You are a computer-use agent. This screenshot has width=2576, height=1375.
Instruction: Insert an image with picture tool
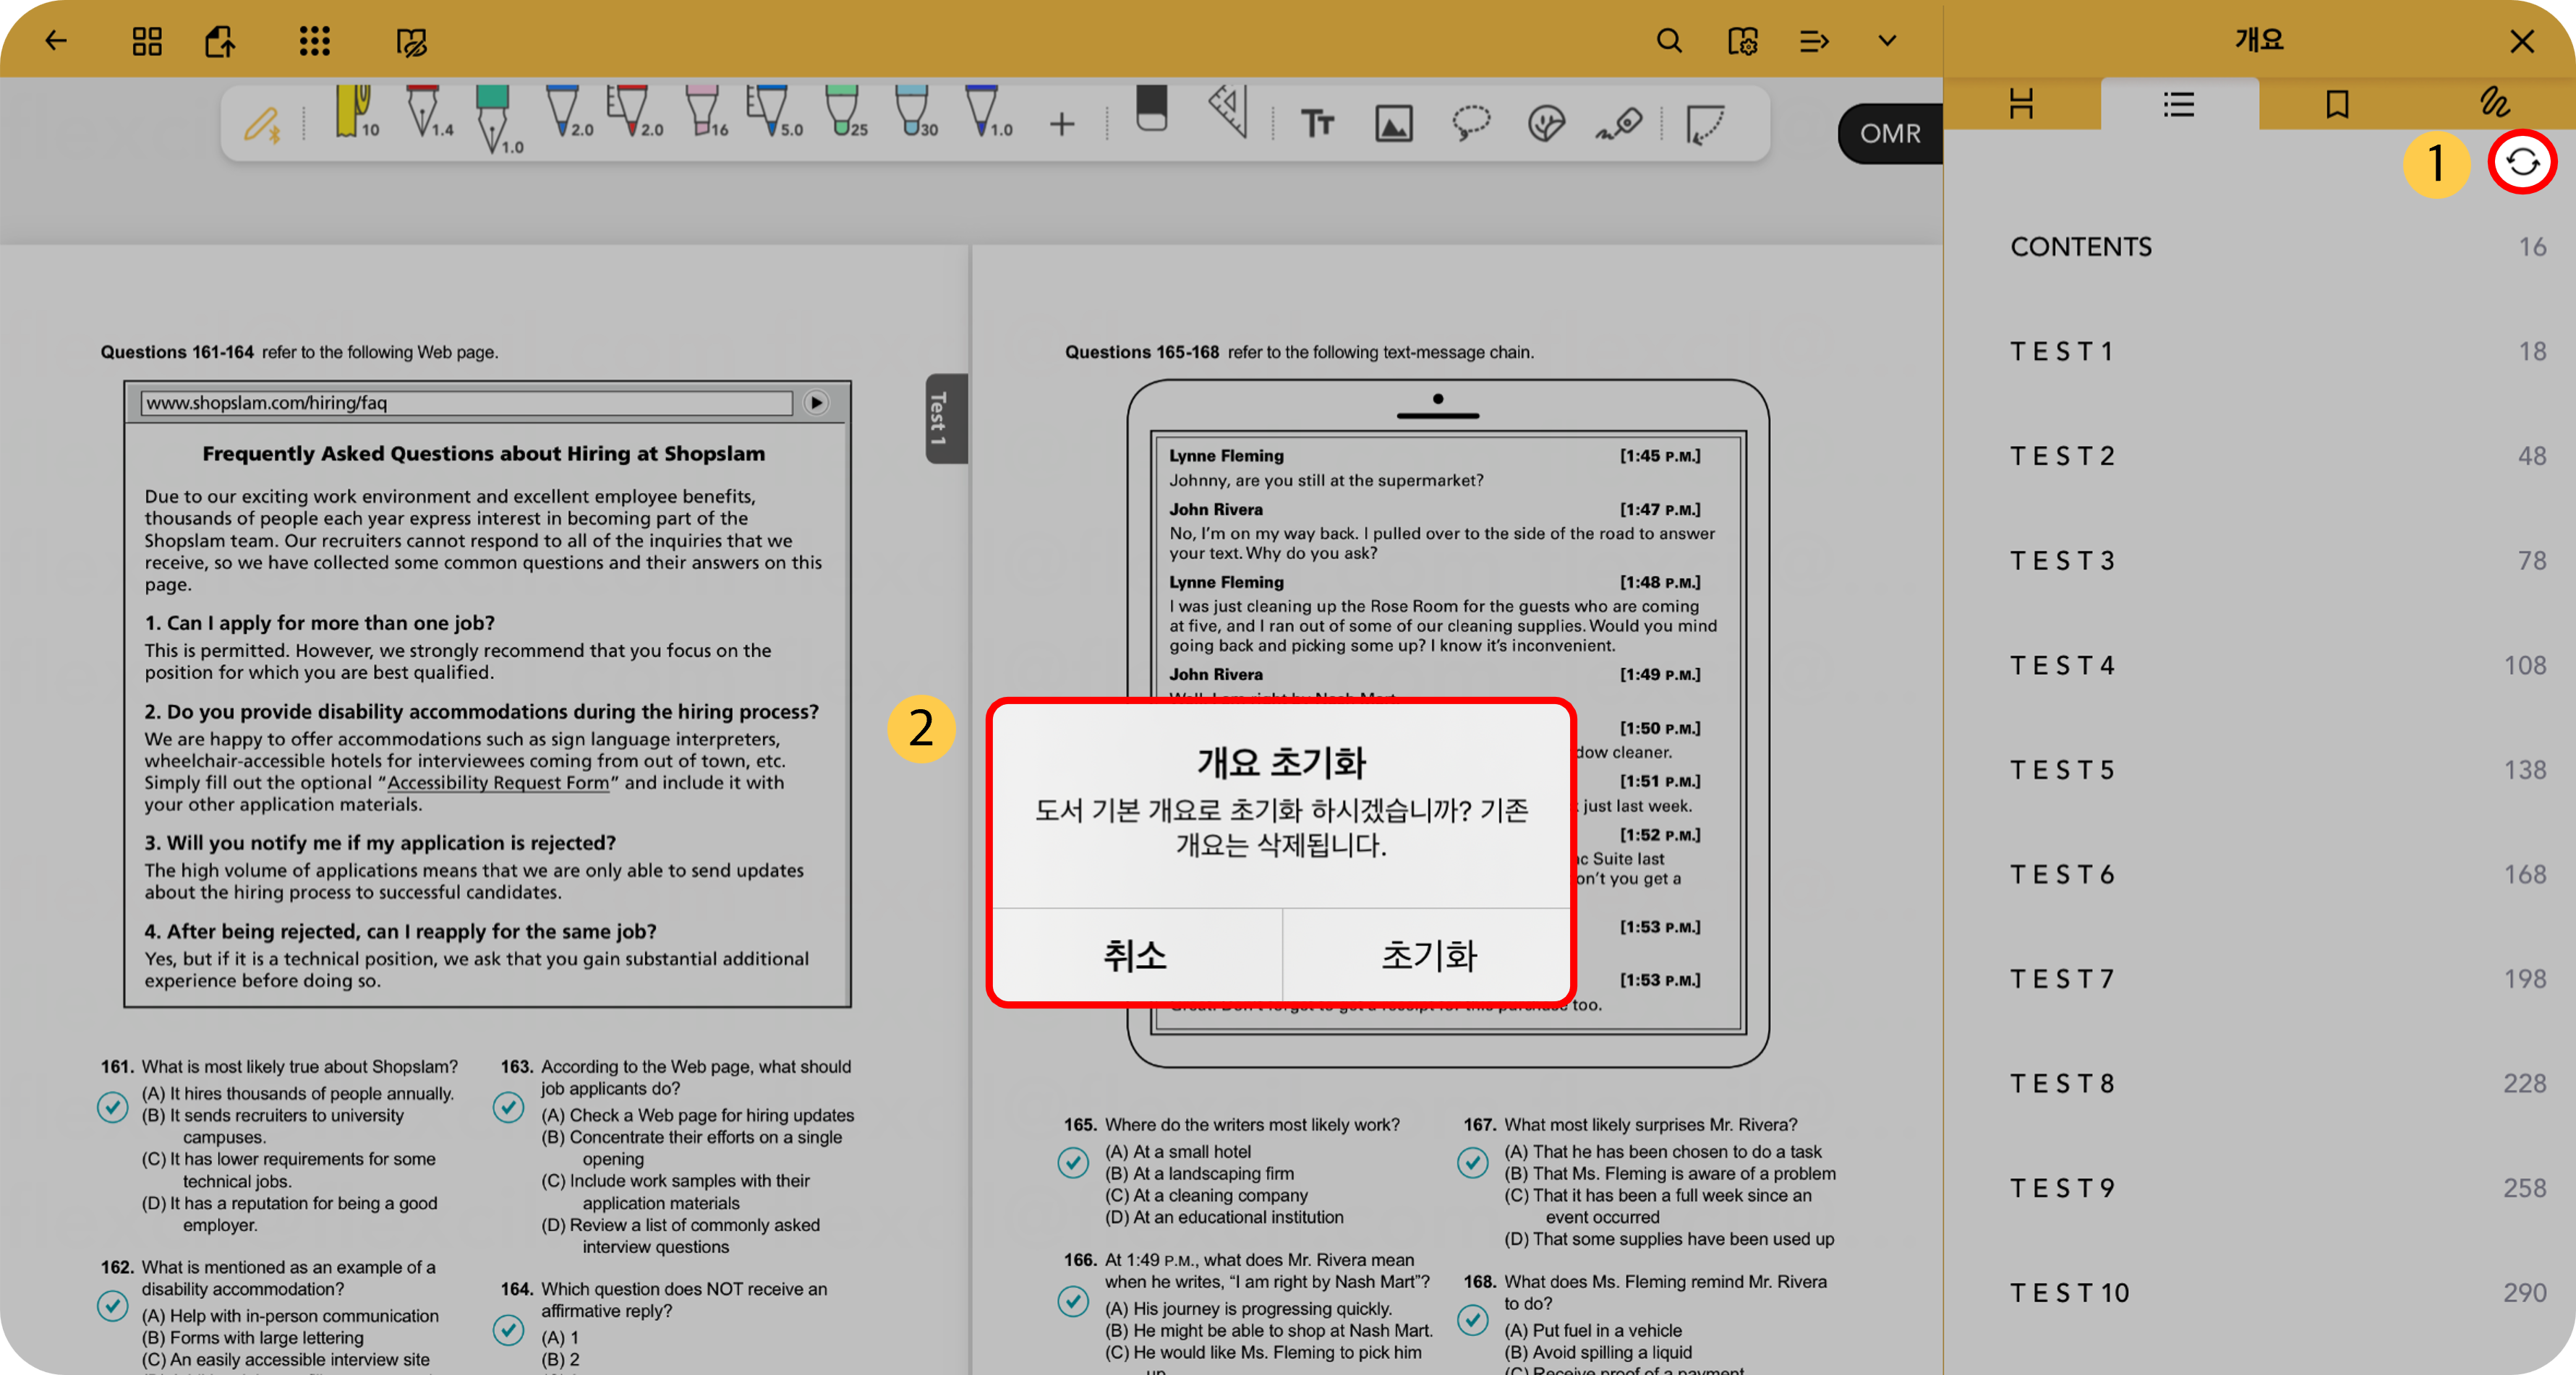point(1393,124)
